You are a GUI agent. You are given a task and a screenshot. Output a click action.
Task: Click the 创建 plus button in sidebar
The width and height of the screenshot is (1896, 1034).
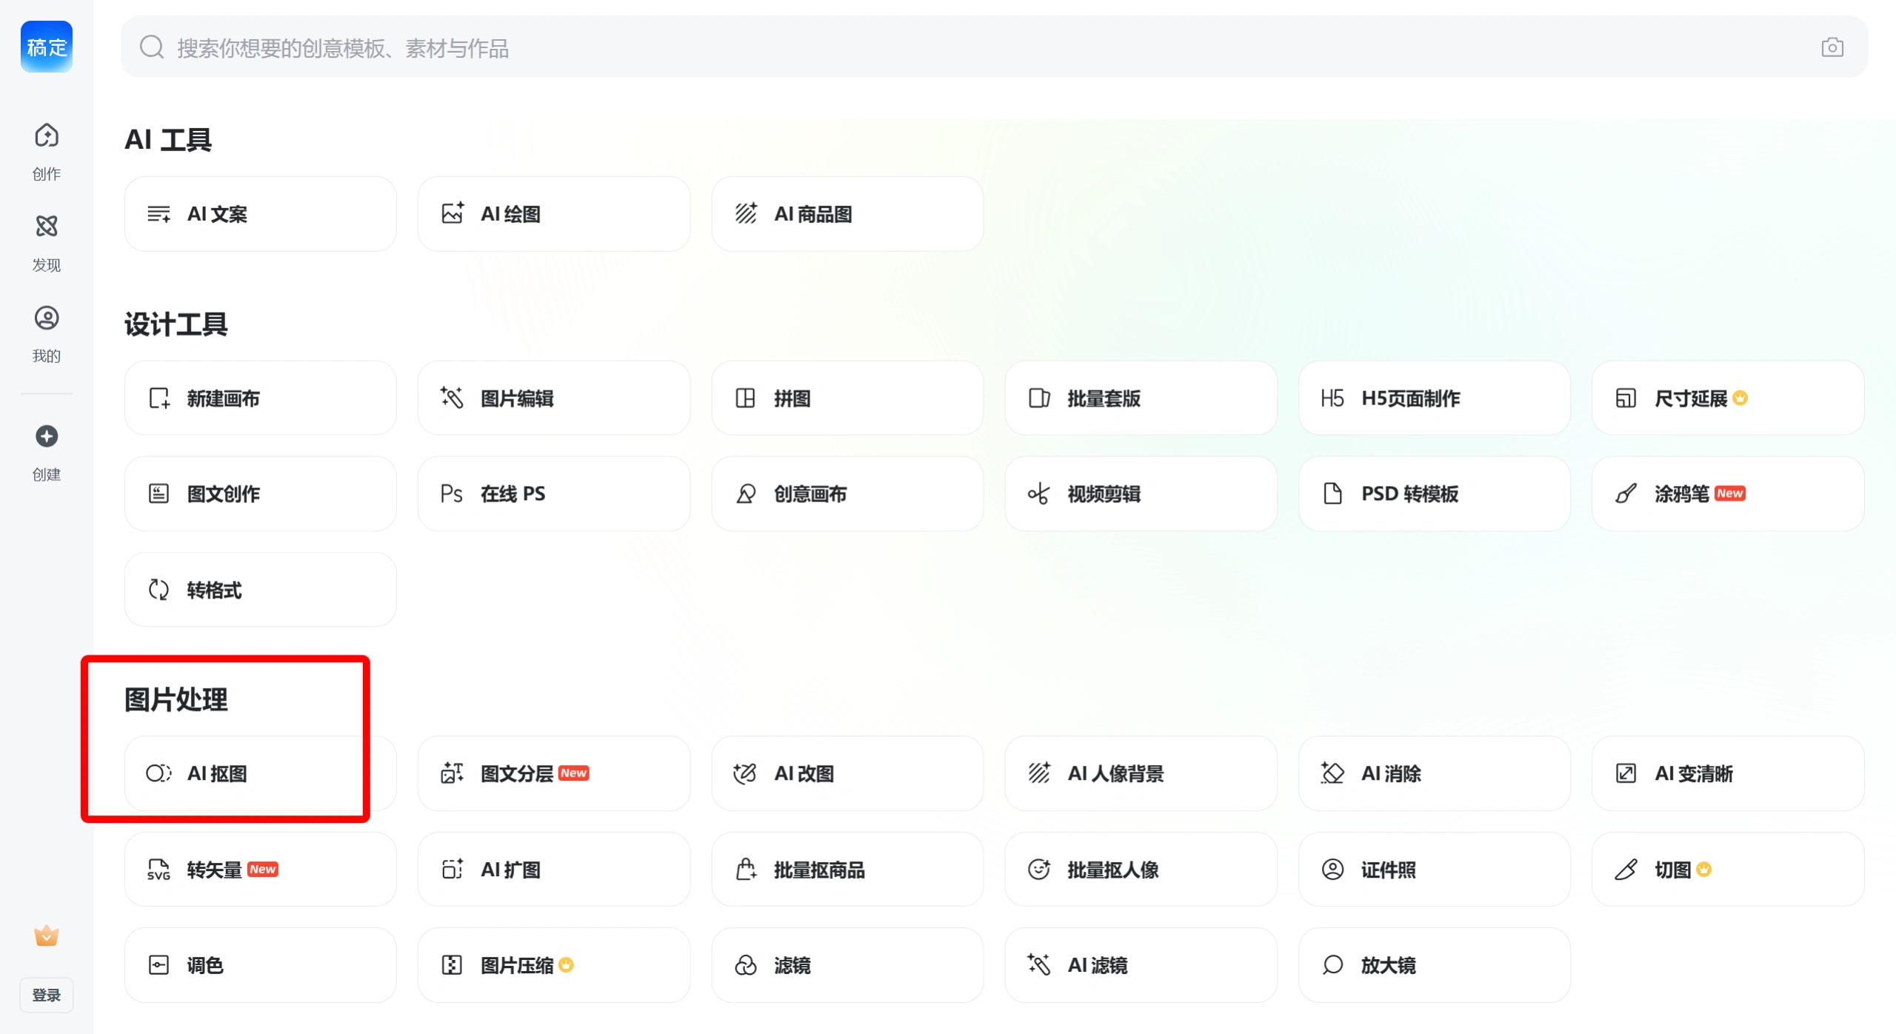coord(47,453)
